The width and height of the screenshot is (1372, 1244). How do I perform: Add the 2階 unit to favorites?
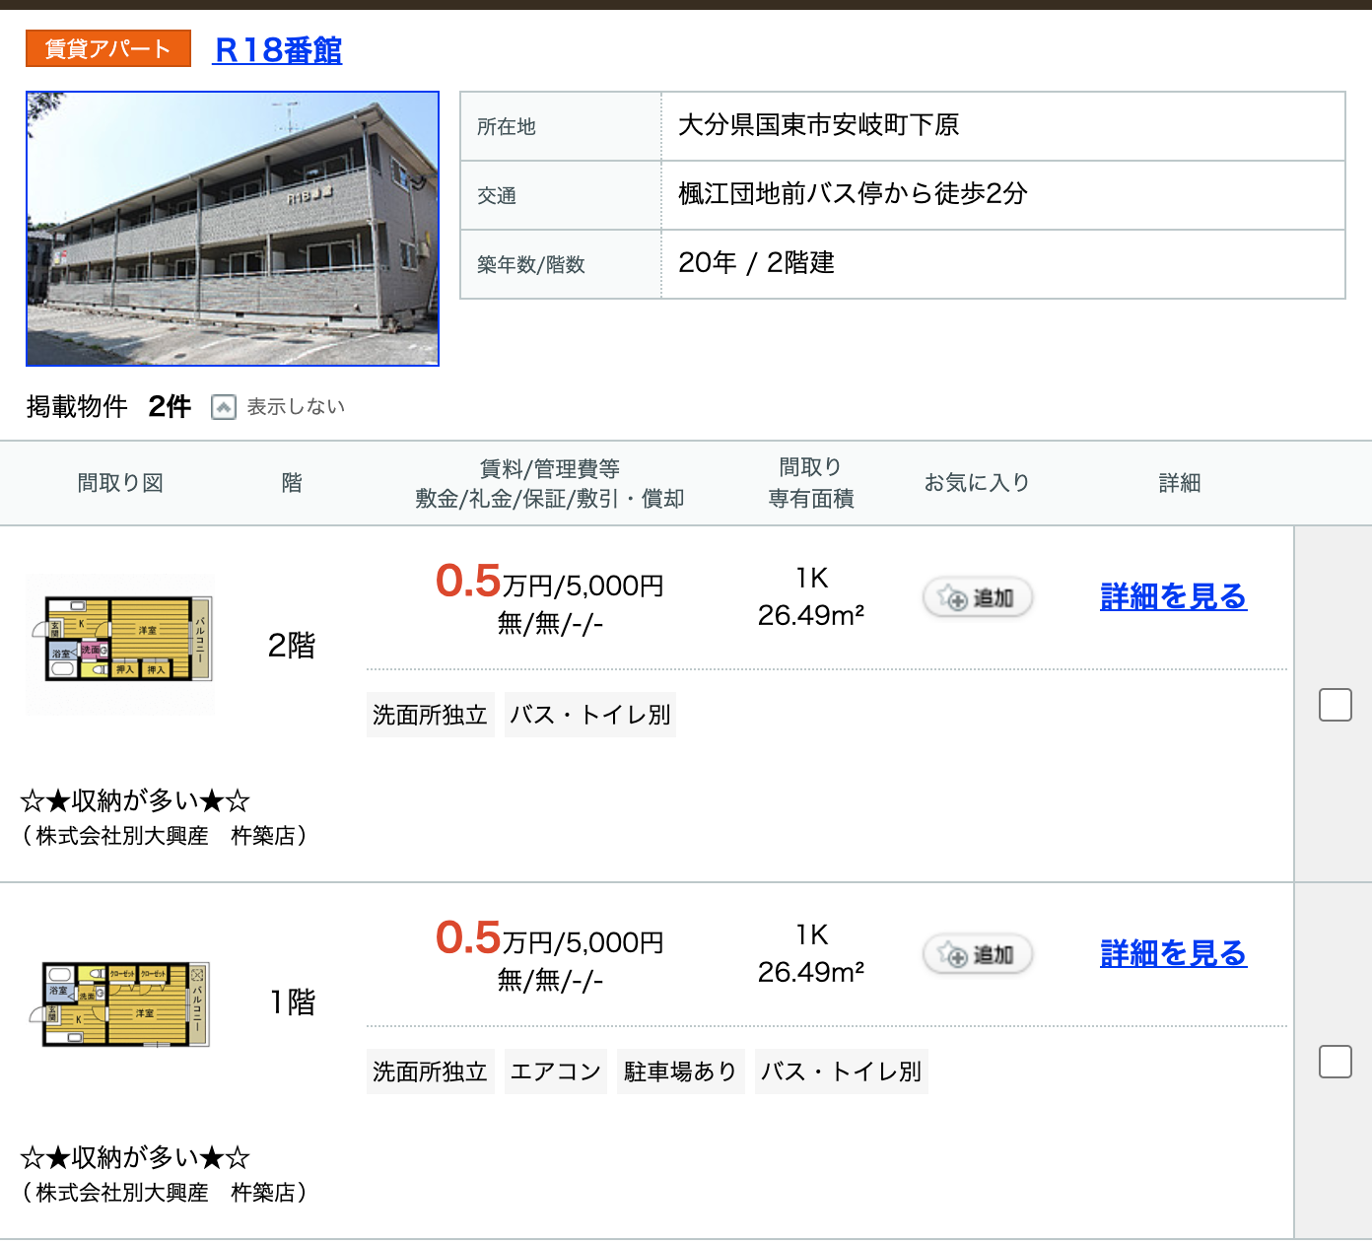point(977,597)
